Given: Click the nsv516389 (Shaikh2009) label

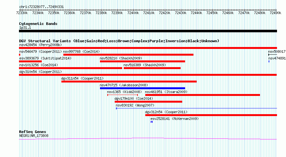Looking at the screenshot, I should [145, 65].
